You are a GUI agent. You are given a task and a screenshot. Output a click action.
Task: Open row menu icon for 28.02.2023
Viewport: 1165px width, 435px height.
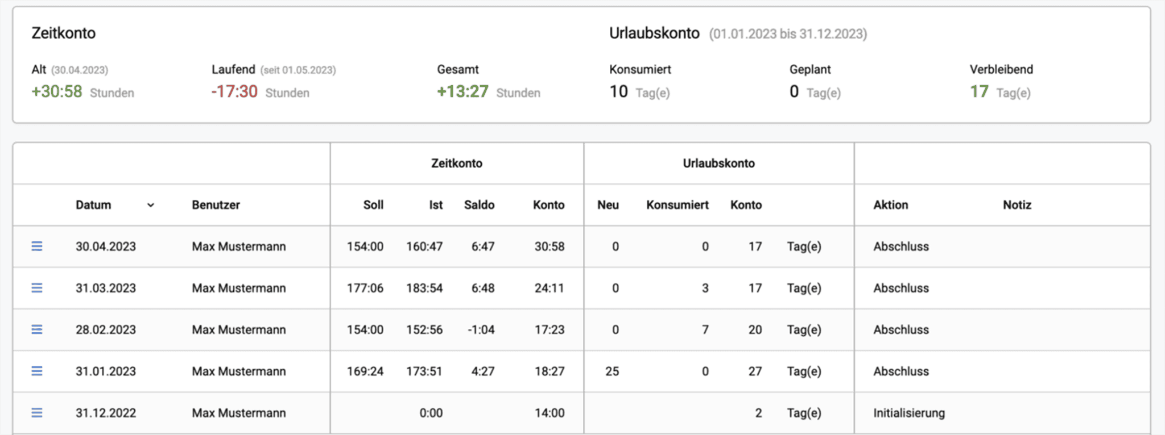(x=37, y=329)
